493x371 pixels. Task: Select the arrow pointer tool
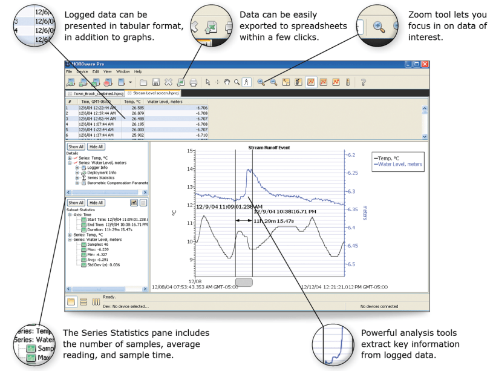208,82
